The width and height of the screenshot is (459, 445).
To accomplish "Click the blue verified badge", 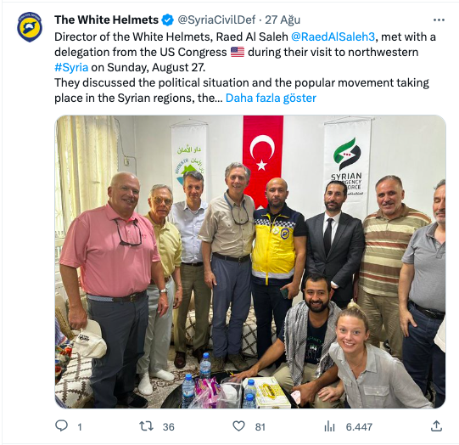I will click(x=167, y=20).
